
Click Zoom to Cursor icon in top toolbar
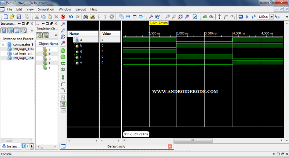point(187,17)
